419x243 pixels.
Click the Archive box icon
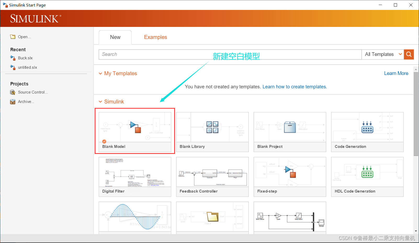click(x=13, y=102)
